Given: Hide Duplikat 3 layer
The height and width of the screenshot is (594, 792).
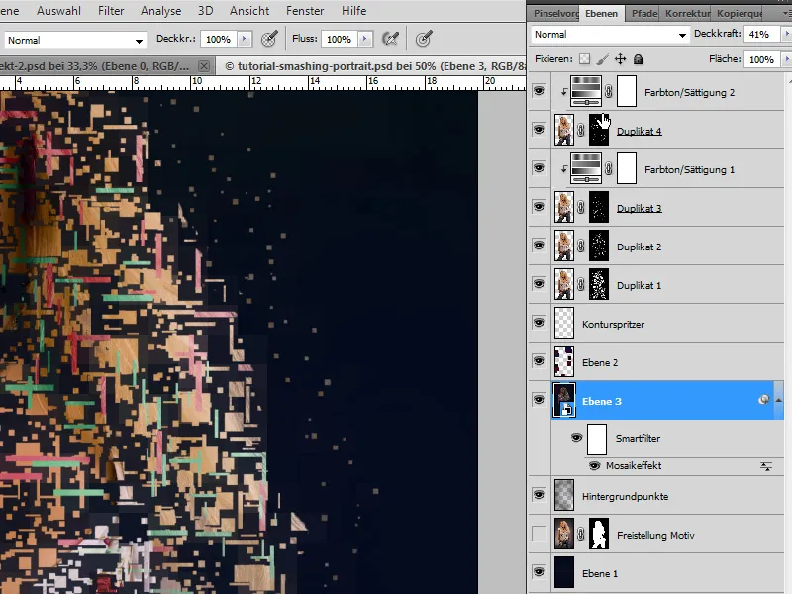Looking at the screenshot, I should coord(539,207).
